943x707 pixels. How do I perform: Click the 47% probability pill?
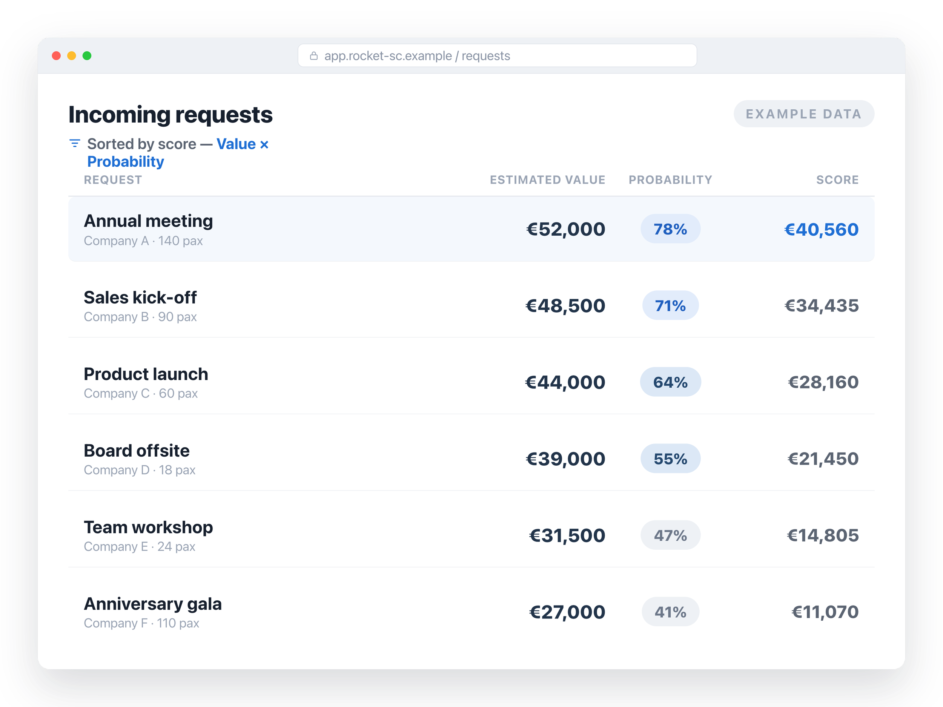pos(670,535)
